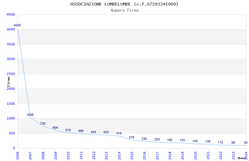The width and height of the screenshot is (249, 161).
Task: Click the data label 112
Action: [220, 142]
